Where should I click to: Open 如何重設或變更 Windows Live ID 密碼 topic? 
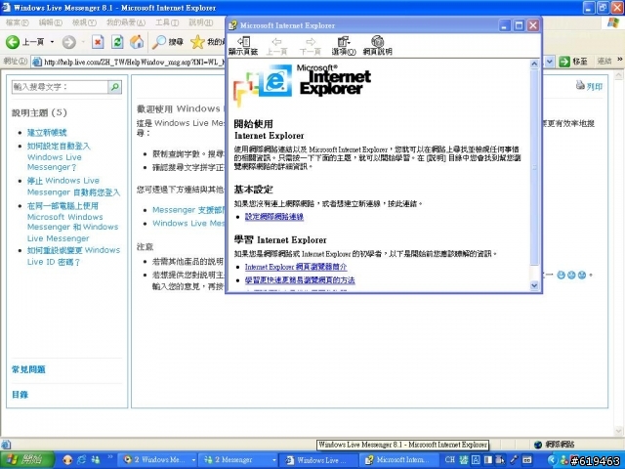[x=73, y=256]
